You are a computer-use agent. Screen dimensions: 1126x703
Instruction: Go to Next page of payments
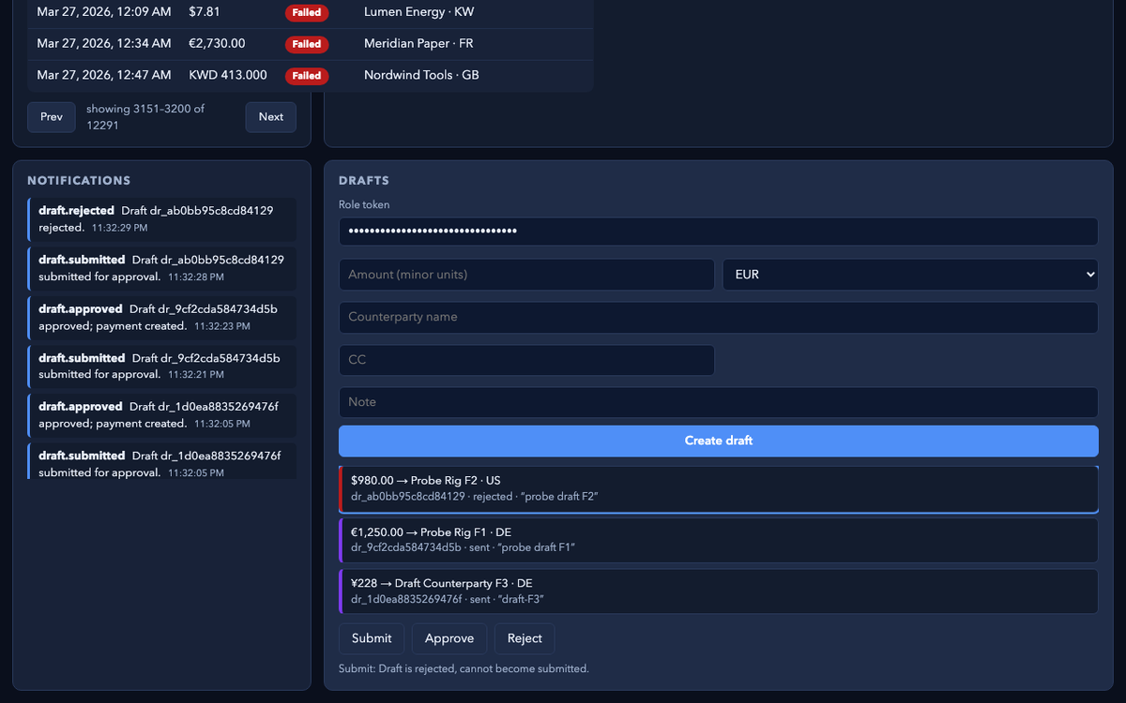tap(271, 117)
